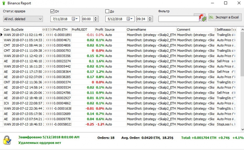Image resolution: width=244 pixels, height=150 pixels.
Task: Select the ICX coin cell
Action: click(x=6, y=103)
